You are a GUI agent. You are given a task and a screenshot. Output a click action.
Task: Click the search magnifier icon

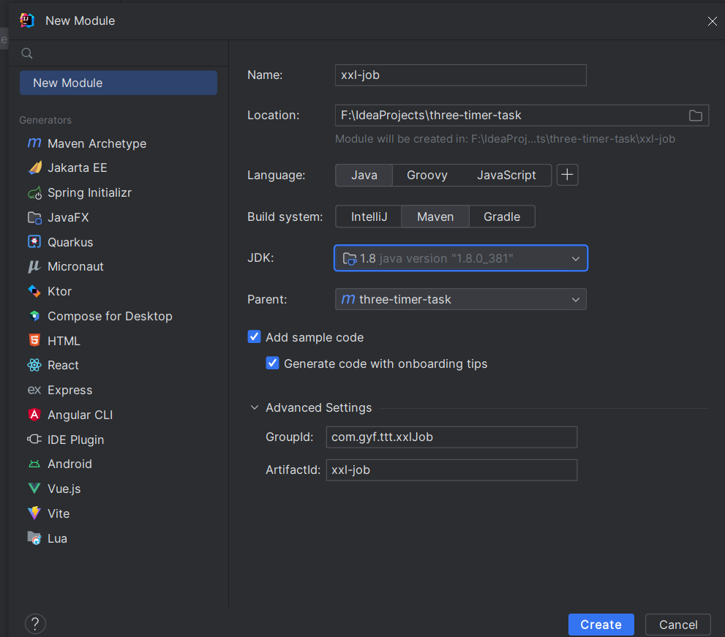point(27,53)
